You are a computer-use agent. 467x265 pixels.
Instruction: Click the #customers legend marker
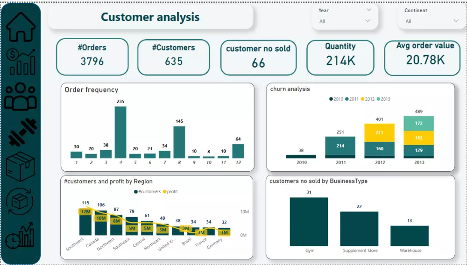(135, 192)
